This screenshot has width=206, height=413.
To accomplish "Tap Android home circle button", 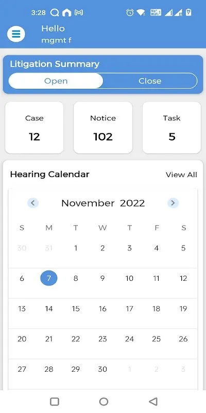I will 104,402.
